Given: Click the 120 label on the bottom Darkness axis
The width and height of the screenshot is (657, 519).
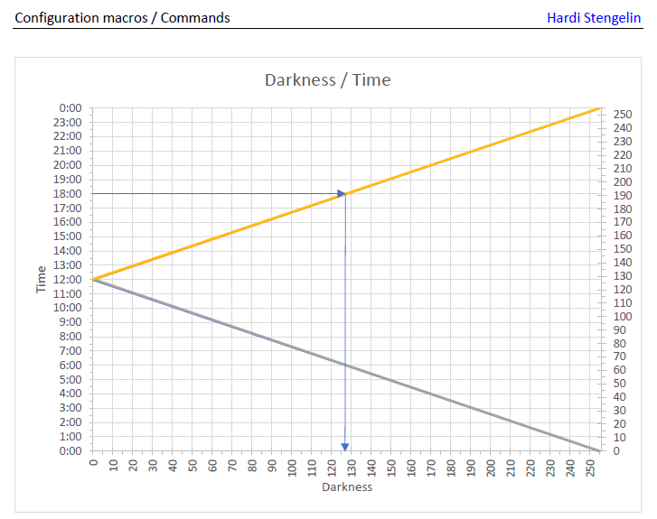Looking at the screenshot, I should (332, 468).
